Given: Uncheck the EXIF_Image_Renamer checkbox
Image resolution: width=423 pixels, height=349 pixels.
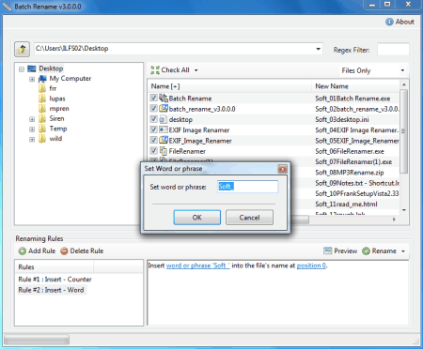Looking at the screenshot, I should pos(153,141).
